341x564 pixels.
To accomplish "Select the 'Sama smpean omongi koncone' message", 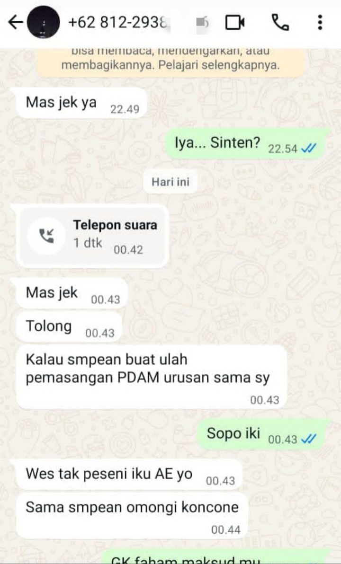I will coord(132,516).
